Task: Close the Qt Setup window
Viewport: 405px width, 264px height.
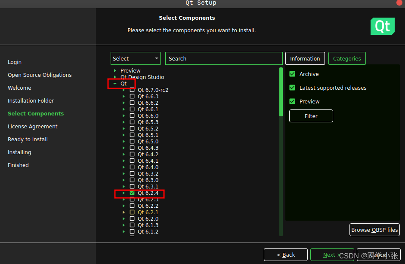Action: click(x=399, y=3)
